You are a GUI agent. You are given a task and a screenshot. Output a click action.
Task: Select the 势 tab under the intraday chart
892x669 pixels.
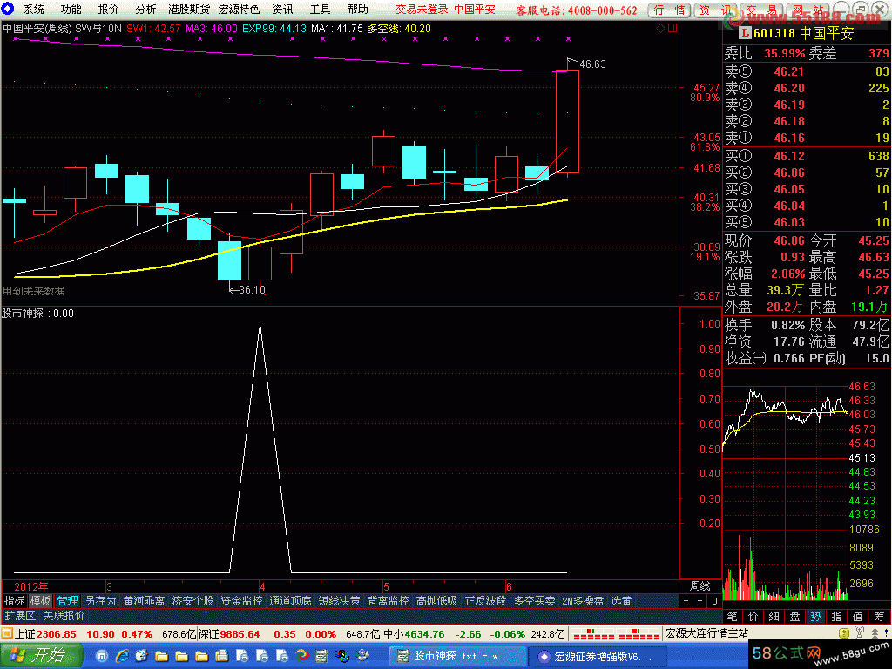pyautogui.click(x=815, y=616)
